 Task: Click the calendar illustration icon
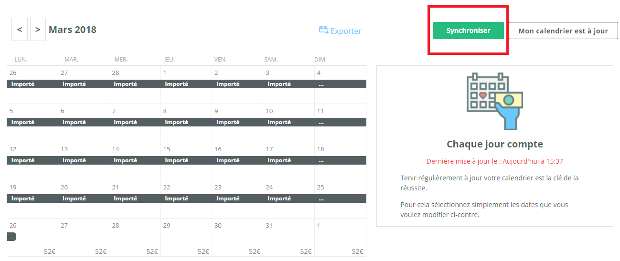click(494, 101)
